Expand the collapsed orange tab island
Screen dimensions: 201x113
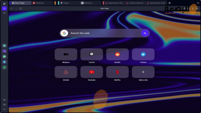coord(55,3)
